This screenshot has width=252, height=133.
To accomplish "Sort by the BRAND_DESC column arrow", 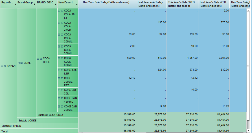I will pyautogui.click(x=55, y=4).
